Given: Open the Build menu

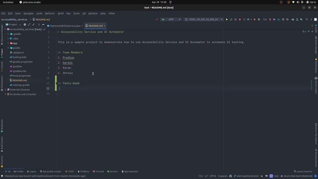Looking at the screenshot, I should tap(61, 13).
